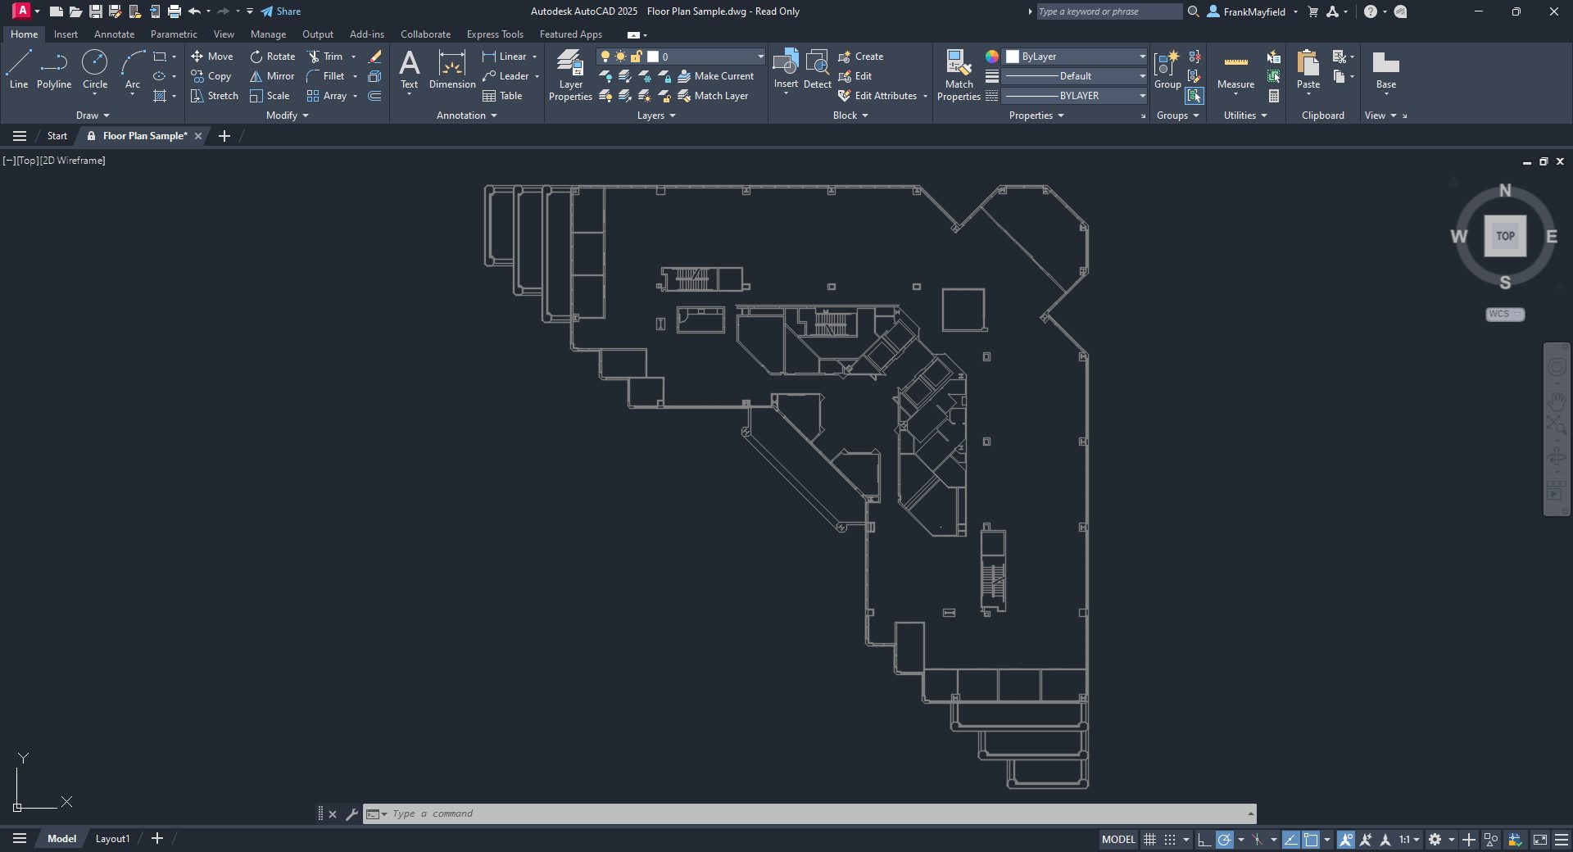Start the Move command

click(x=212, y=57)
